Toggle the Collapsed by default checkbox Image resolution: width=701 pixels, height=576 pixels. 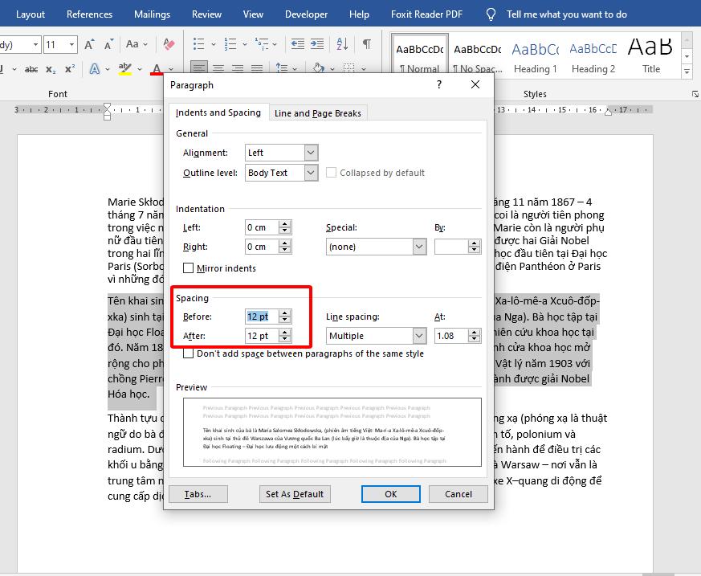[331, 172]
